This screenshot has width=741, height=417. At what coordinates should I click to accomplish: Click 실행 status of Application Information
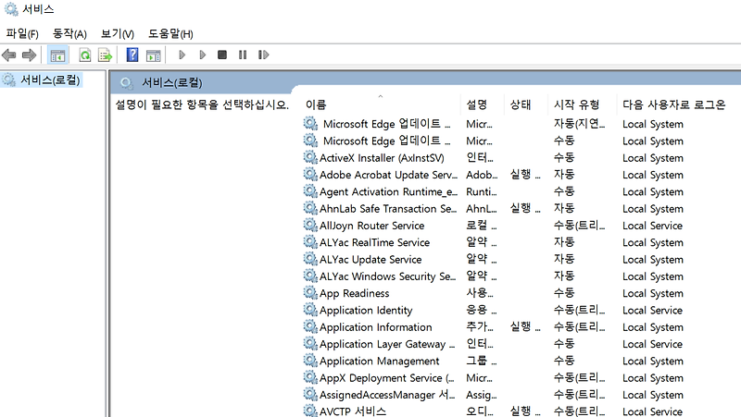click(525, 327)
